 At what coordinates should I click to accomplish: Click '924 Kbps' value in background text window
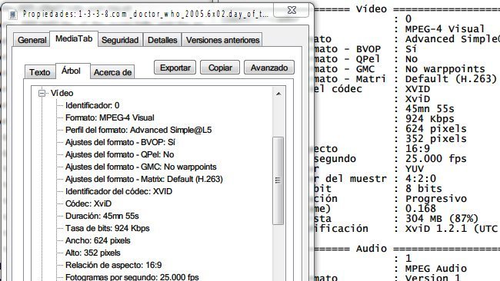[430, 119]
